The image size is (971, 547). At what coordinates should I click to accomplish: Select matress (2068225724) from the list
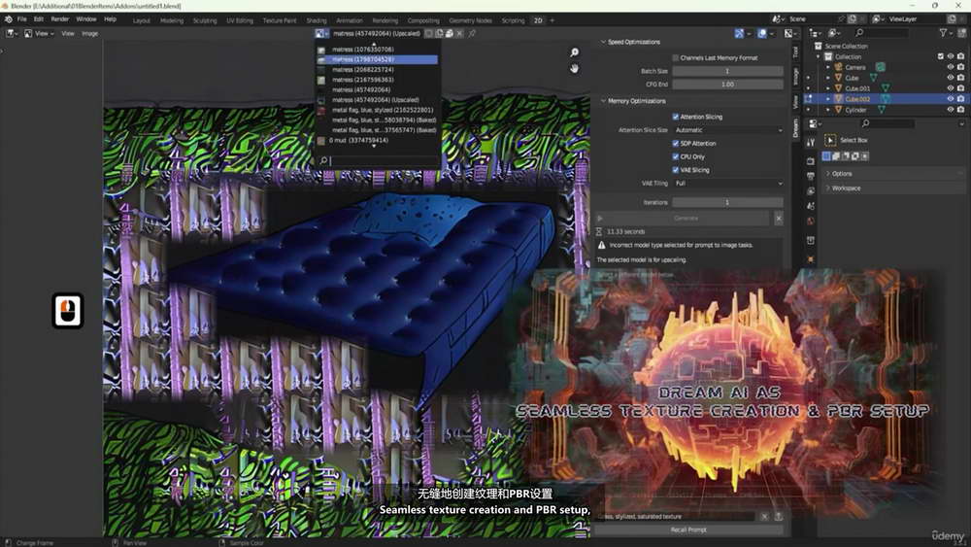click(378, 69)
